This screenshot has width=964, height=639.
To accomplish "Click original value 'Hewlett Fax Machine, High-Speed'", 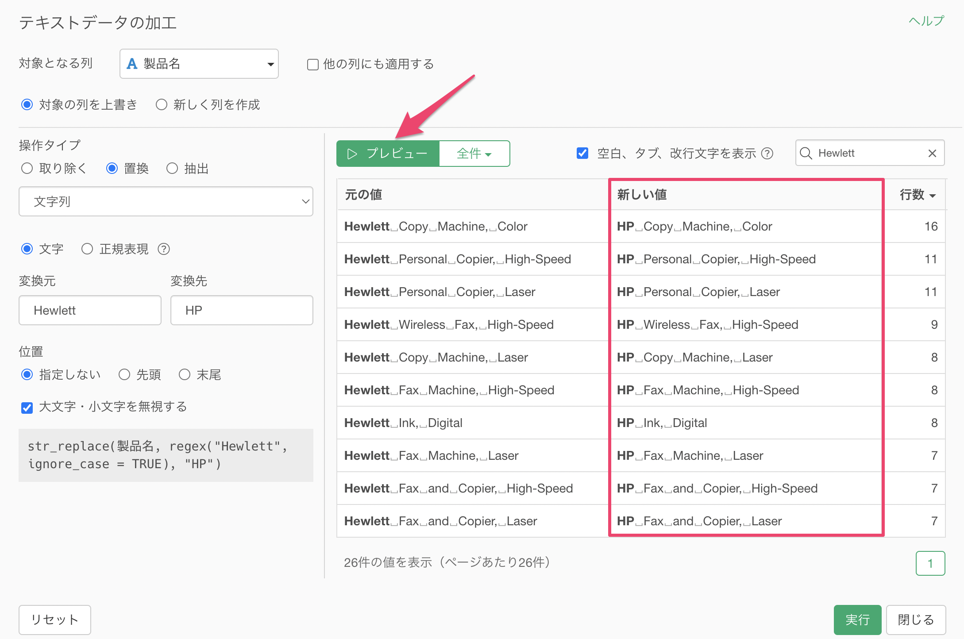I will tap(449, 390).
